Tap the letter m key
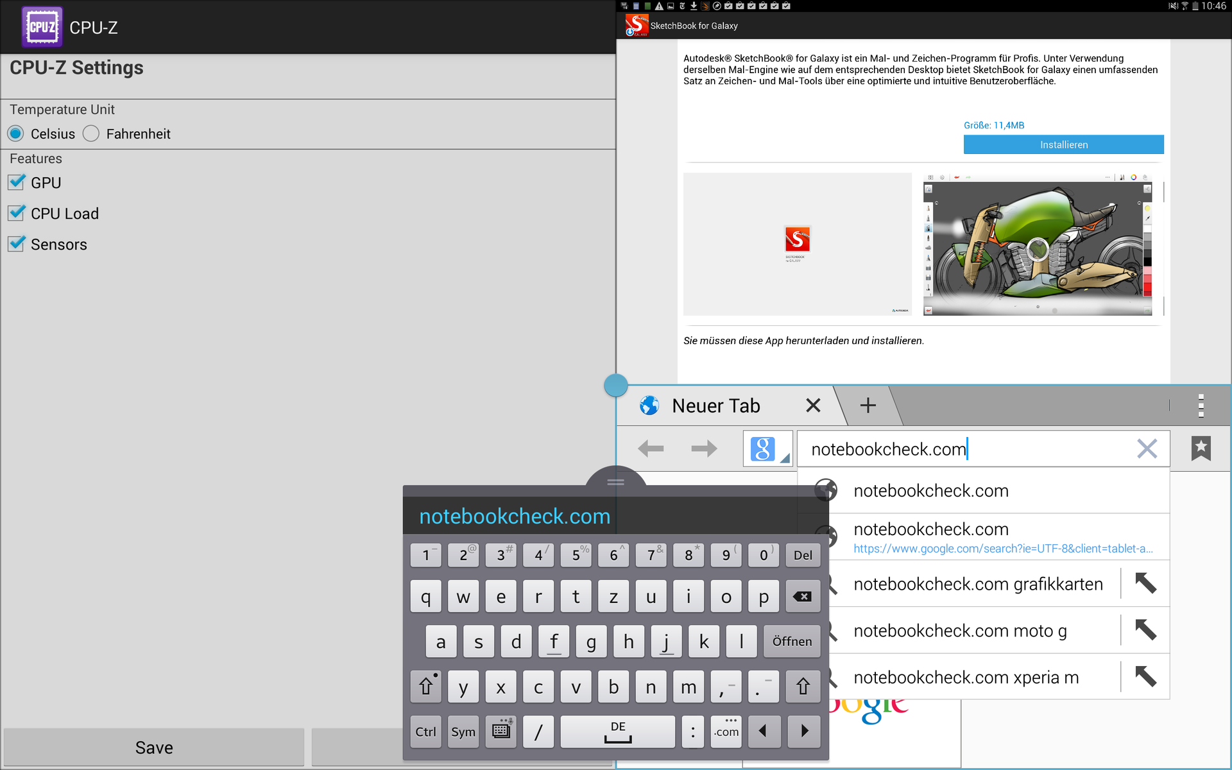The image size is (1232, 770). (x=689, y=687)
